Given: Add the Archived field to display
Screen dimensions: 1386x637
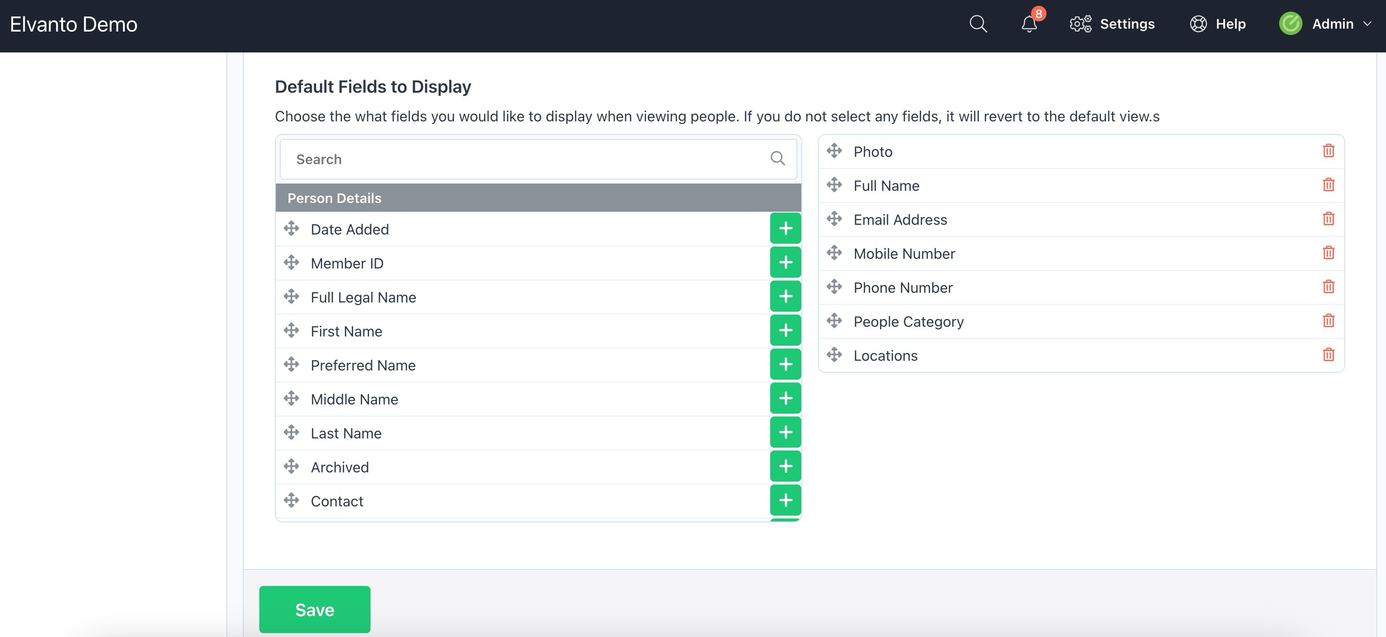Looking at the screenshot, I should pyautogui.click(x=785, y=467).
